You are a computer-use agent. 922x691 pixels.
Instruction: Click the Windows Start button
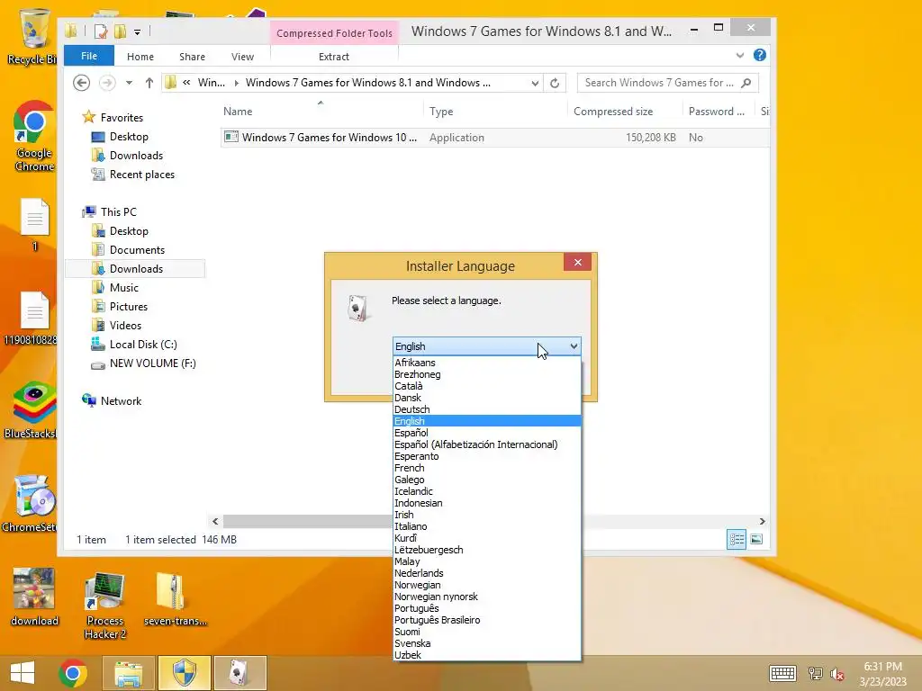[x=23, y=673]
